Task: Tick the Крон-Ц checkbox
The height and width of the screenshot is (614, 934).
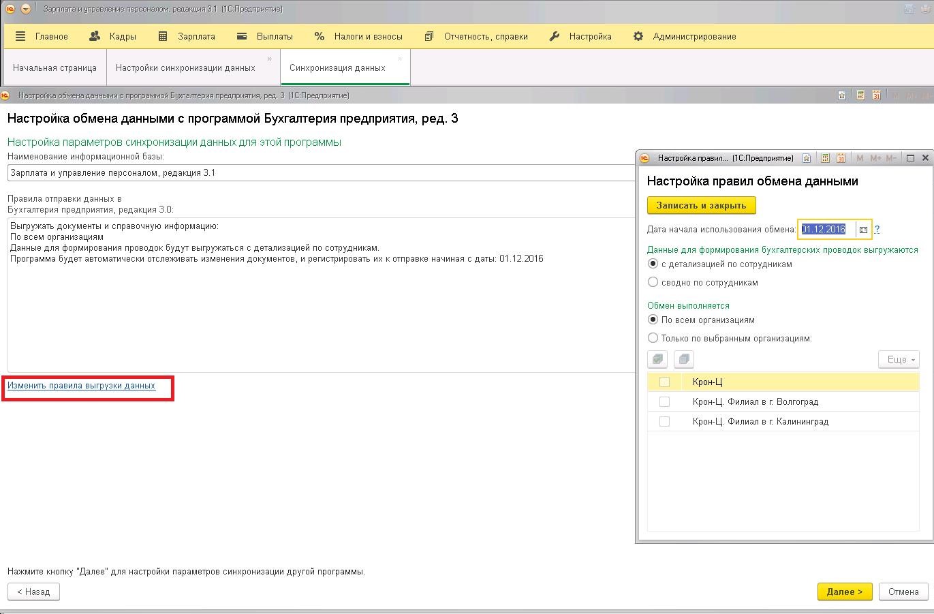Action: tap(664, 382)
